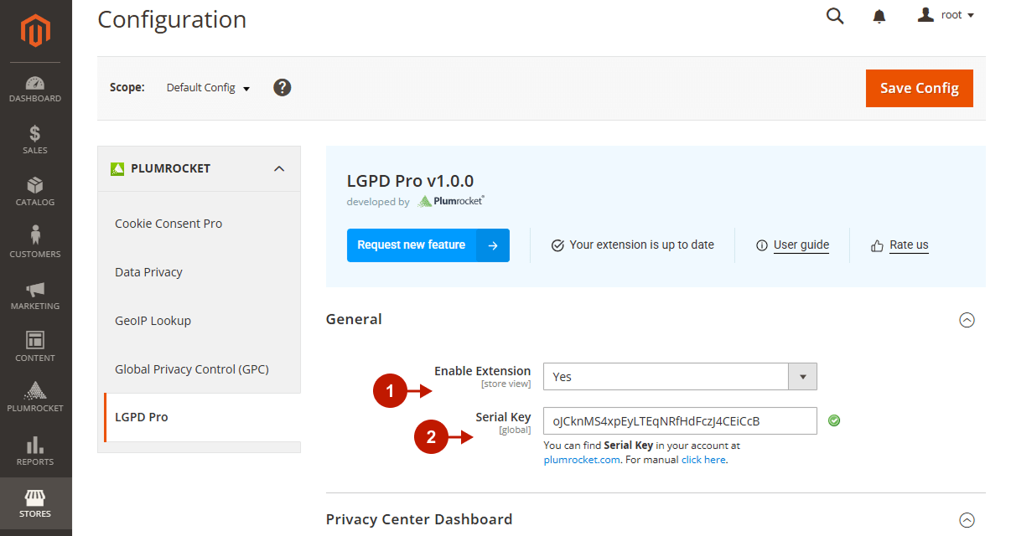
Task: Collapse the PLUMROCKET sidebar section
Action: [279, 168]
